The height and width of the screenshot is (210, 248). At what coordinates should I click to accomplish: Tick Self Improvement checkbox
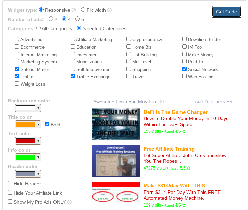pyautogui.click(x=73, y=69)
